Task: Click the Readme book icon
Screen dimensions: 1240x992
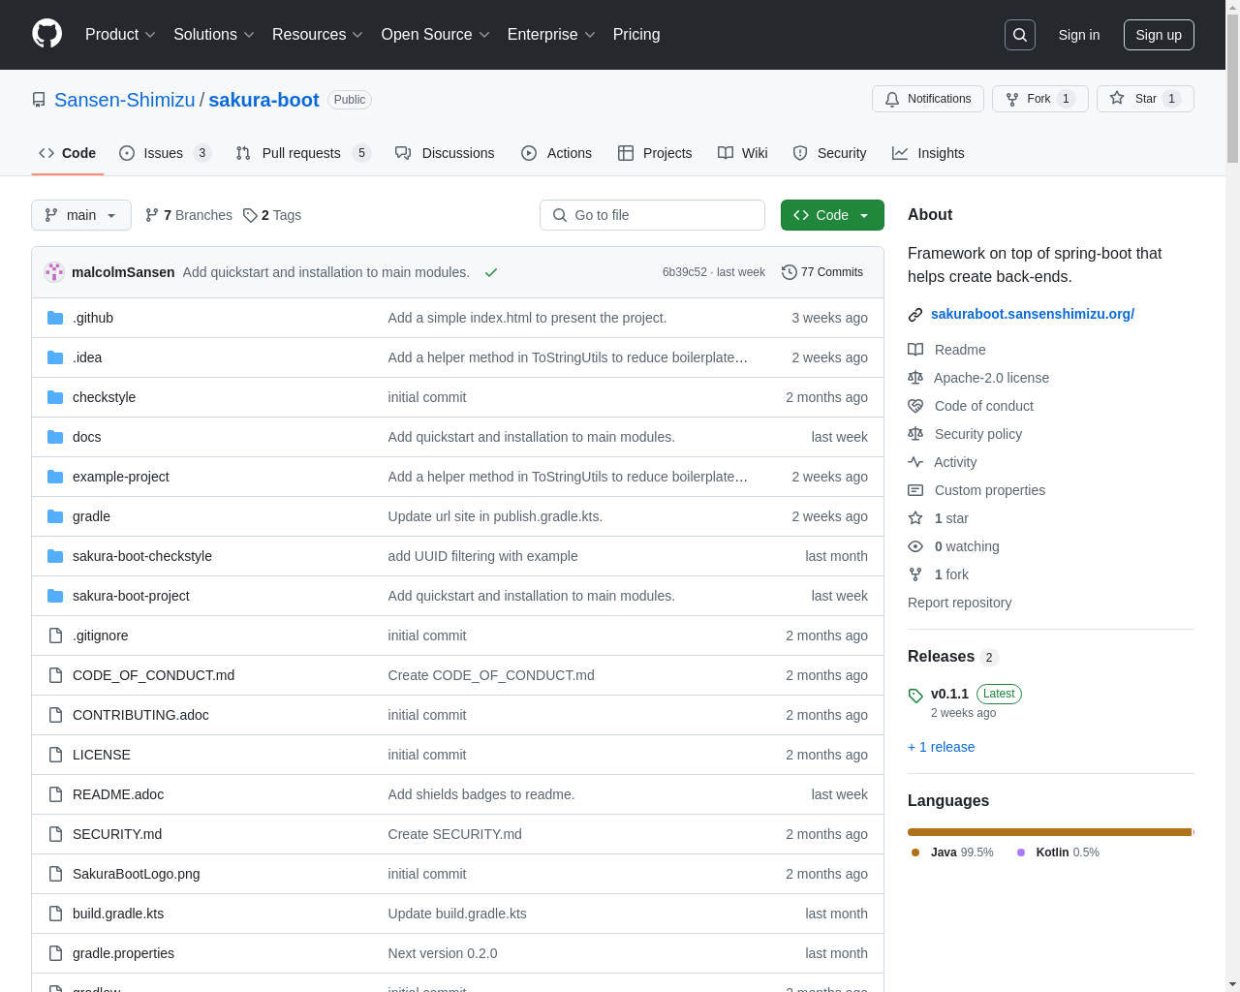Action: [x=915, y=350]
